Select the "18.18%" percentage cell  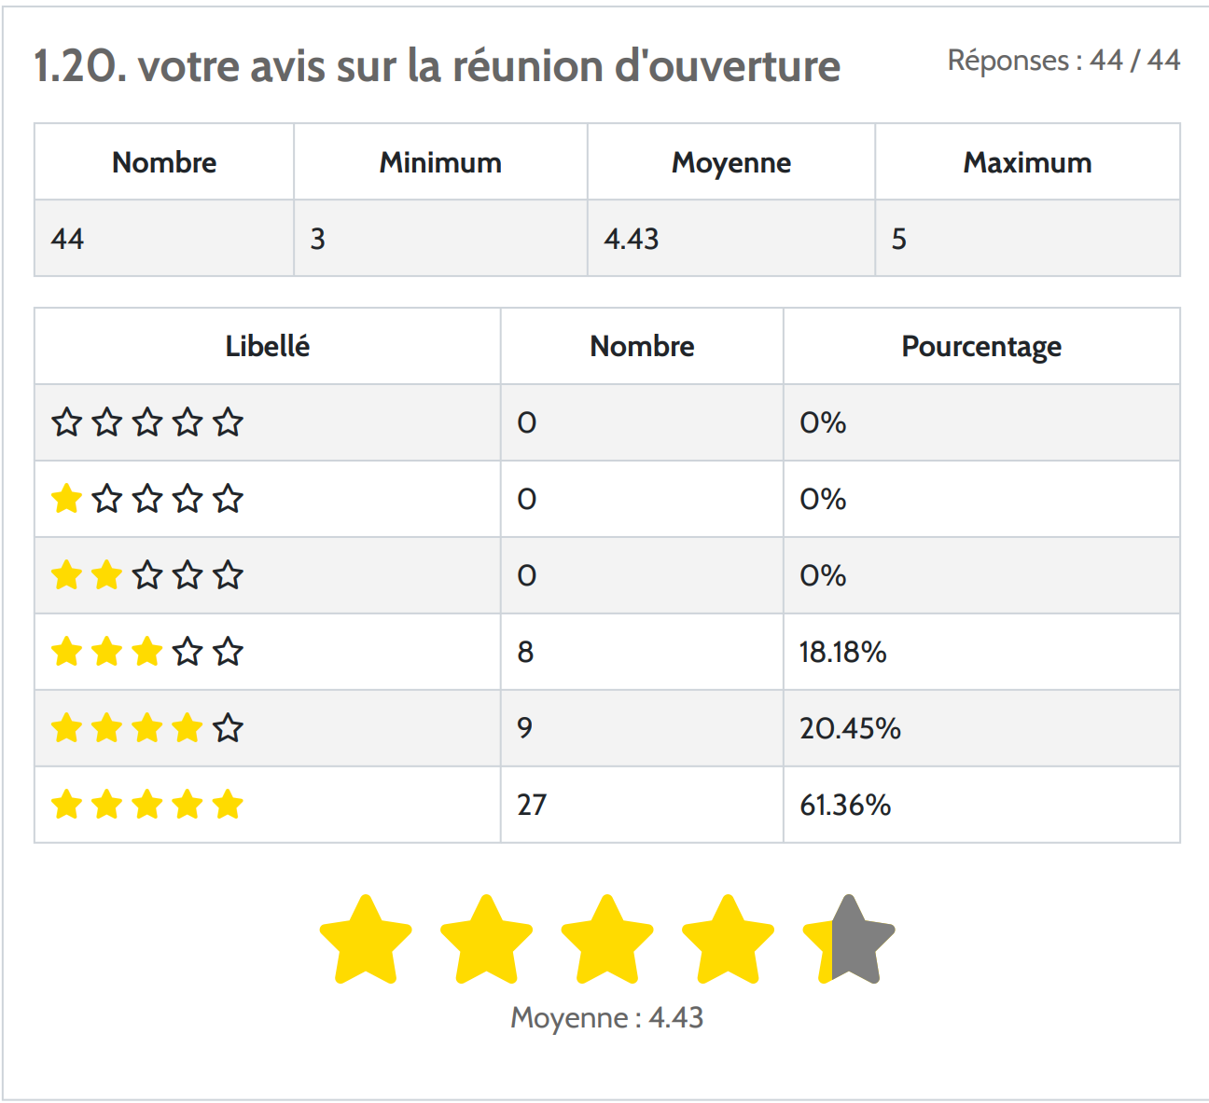842,652
